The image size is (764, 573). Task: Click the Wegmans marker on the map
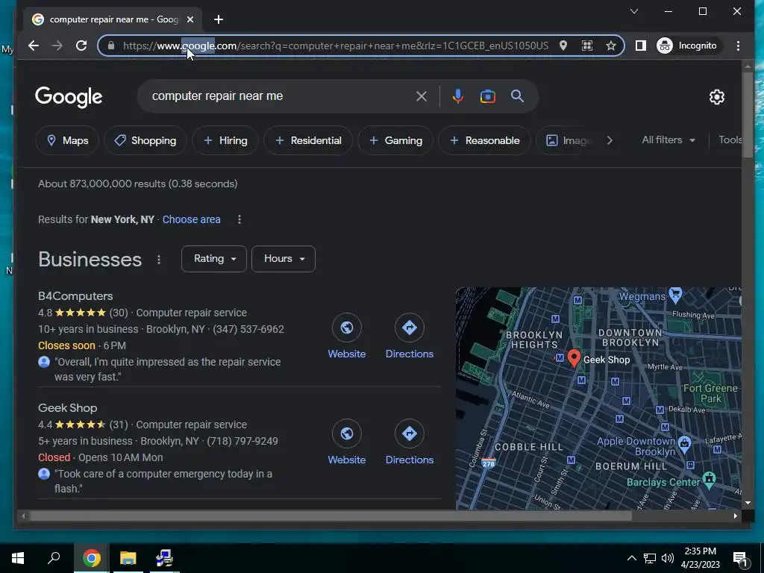point(674,294)
